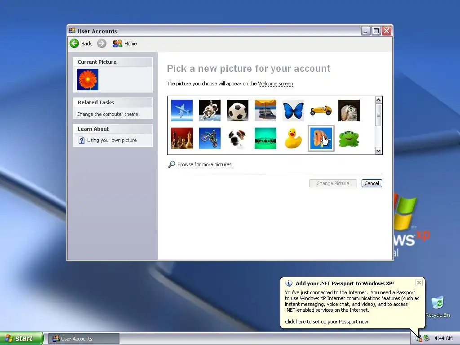Screen dimensions: 460x345
Task: Click User Accounts taskbar button
Action: coord(84,339)
